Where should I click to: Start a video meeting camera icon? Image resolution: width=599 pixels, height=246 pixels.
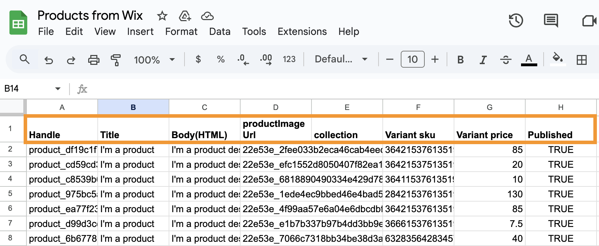590,21
